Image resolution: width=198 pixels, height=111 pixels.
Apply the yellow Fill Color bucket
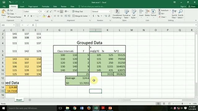[44, 16]
